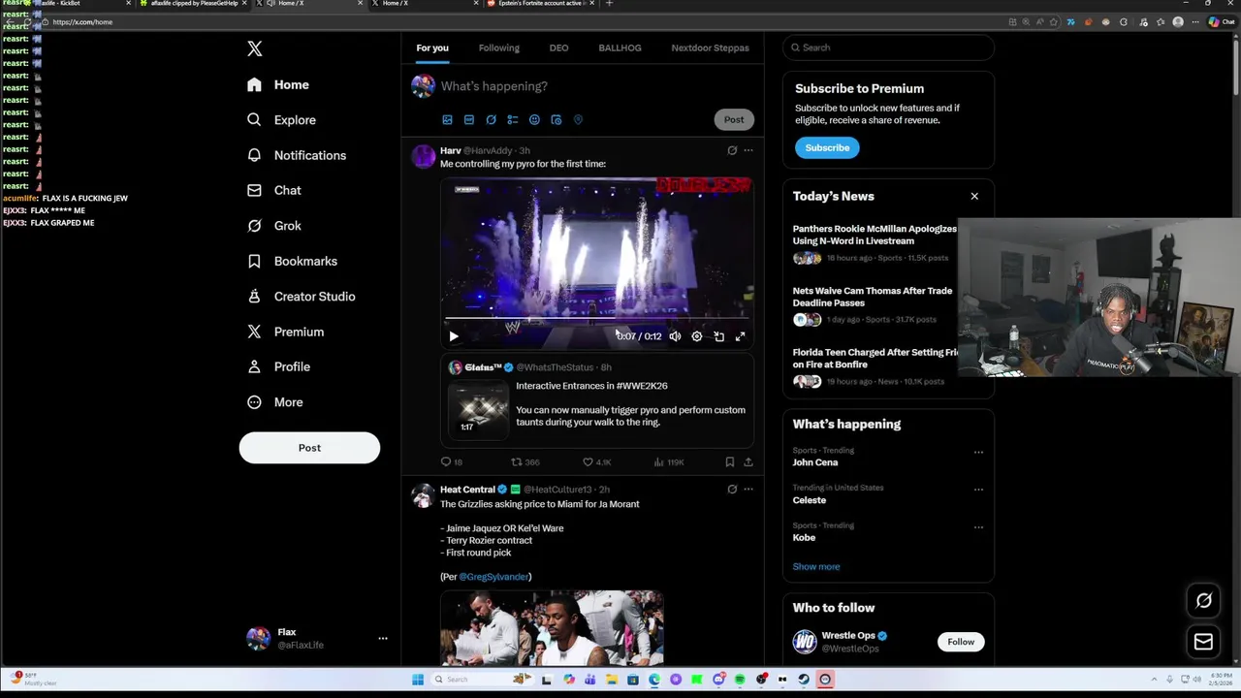Viewport: 1241px width, 698px height.
Task: Open the Explore search icon in sidebar
Action: click(254, 120)
